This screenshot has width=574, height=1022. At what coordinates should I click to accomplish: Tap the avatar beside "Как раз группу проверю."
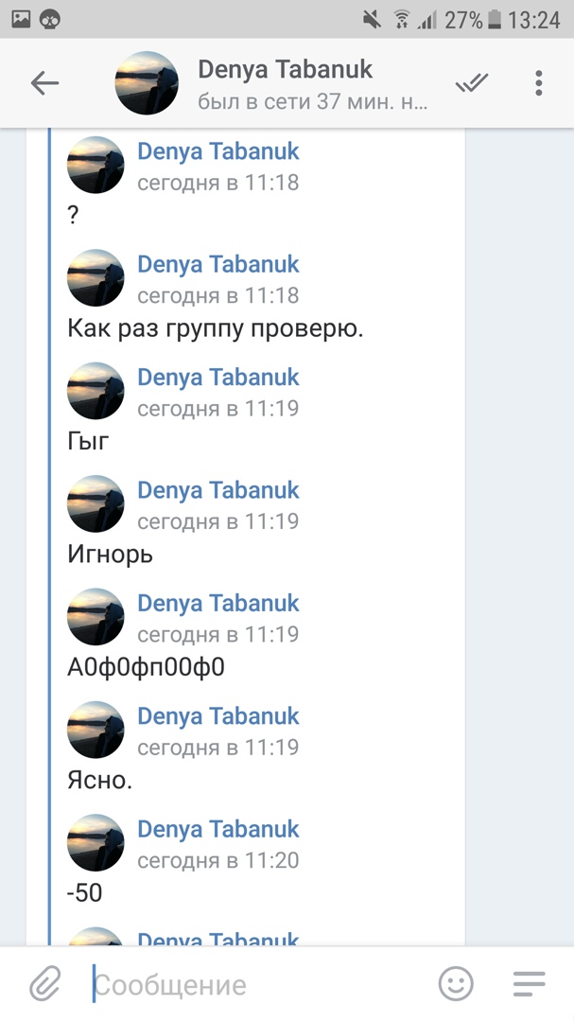[96, 278]
